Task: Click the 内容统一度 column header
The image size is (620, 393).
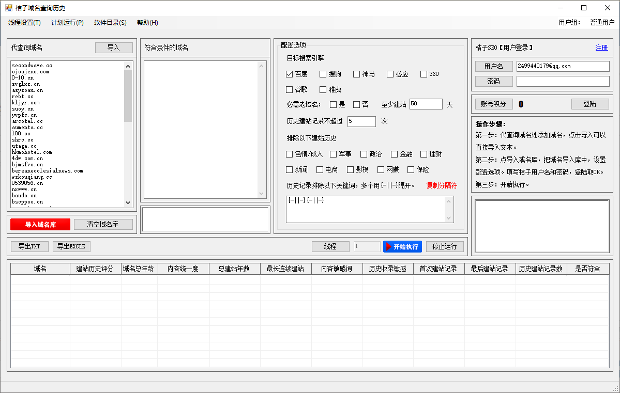Action: tap(184, 269)
